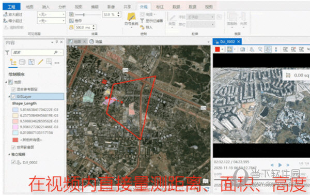Toggle the reference layer checkbox under 地图
Image resolution: width=310 pixels, height=196 pixels.
[13, 89]
